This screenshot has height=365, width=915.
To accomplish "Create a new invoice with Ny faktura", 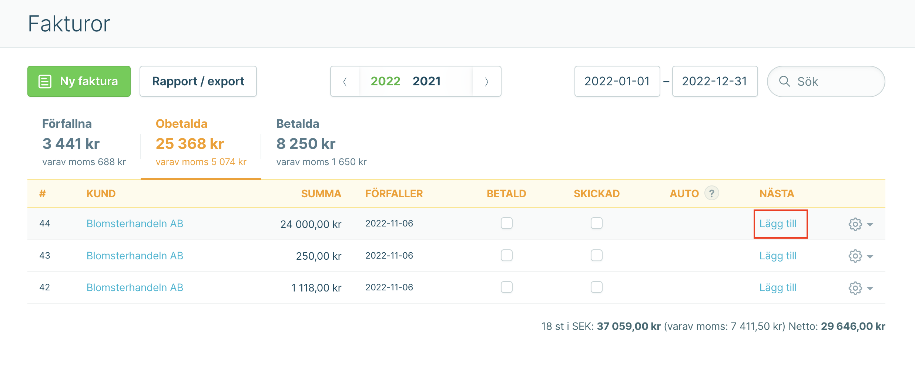I will tap(79, 81).
